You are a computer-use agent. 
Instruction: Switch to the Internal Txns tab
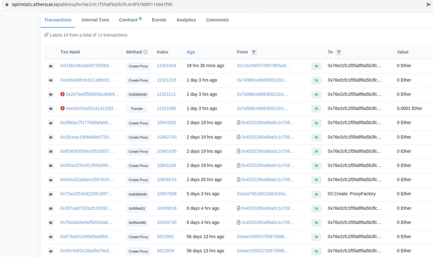pos(95,20)
